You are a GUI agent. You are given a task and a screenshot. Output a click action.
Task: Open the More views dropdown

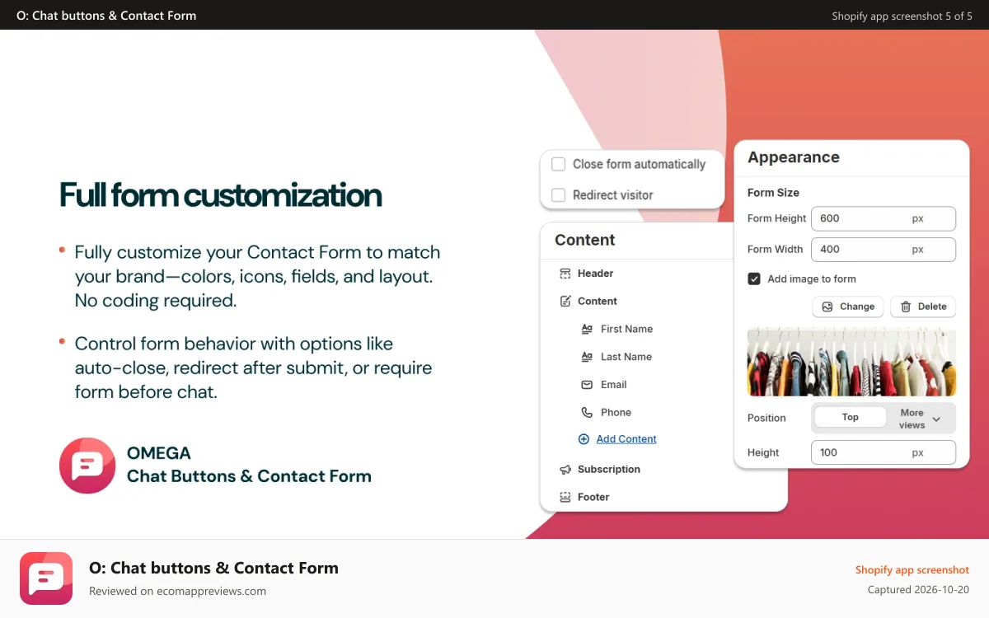click(921, 419)
